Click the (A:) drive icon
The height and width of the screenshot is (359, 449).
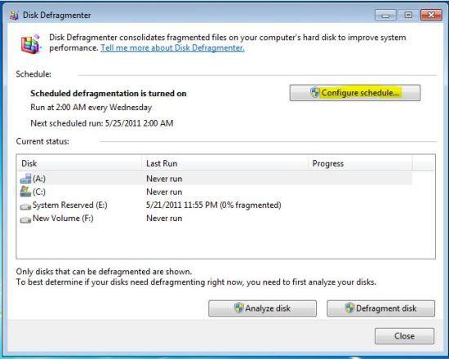tap(25, 179)
